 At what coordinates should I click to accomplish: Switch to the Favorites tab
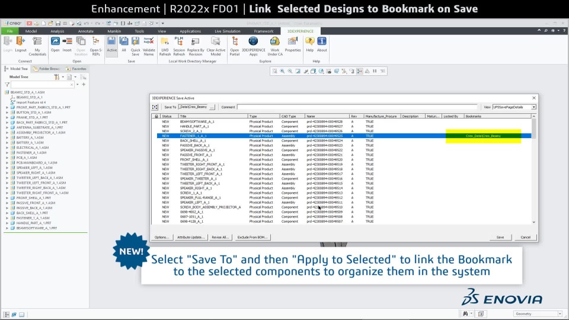click(x=76, y=69)
